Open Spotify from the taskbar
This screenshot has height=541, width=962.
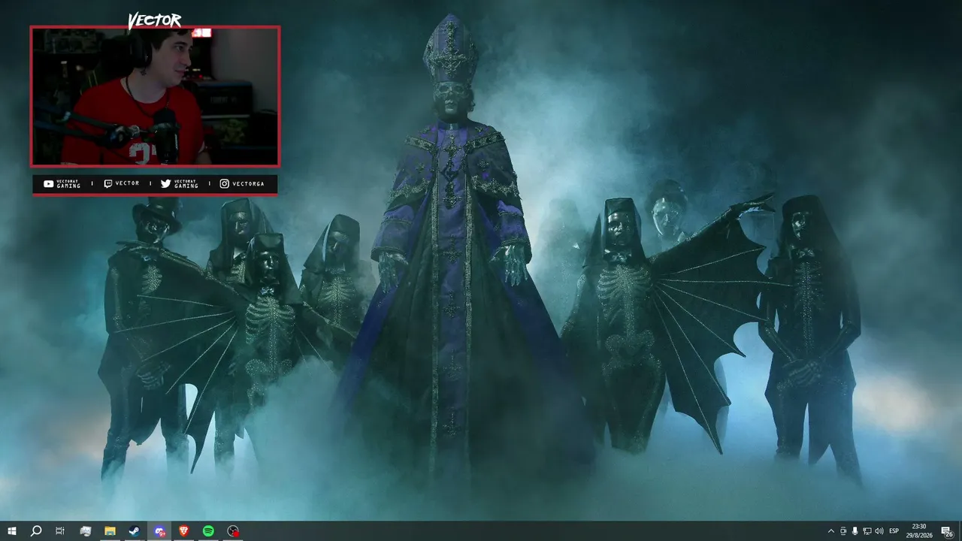[208, 531]
